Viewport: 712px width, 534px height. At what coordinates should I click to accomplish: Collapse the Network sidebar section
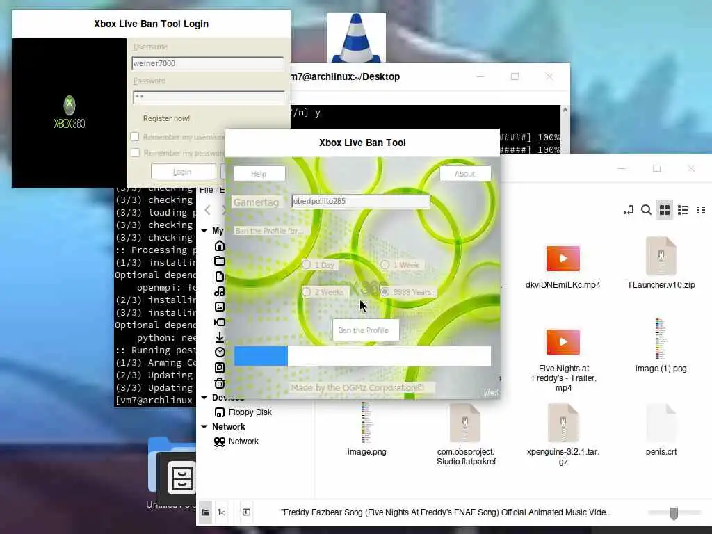tap(204, 427)
